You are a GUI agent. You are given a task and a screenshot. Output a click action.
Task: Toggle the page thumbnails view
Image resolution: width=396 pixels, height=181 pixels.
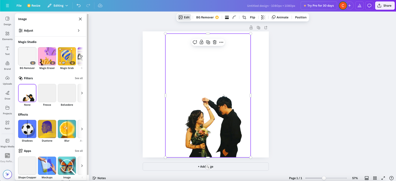(x=367, y=178)
